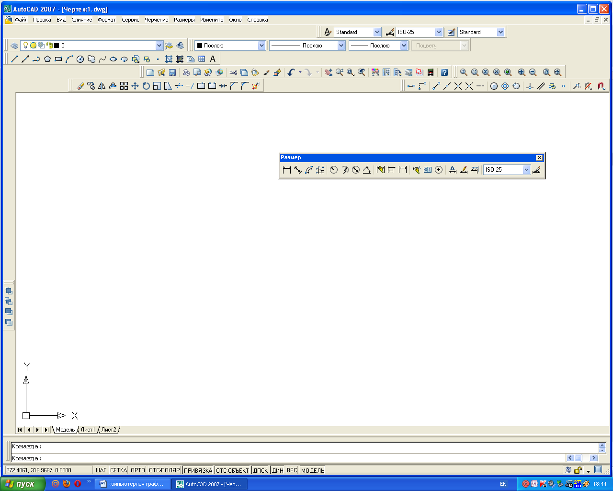Select the Multiline Text 'A' tool

click(213, 59)
